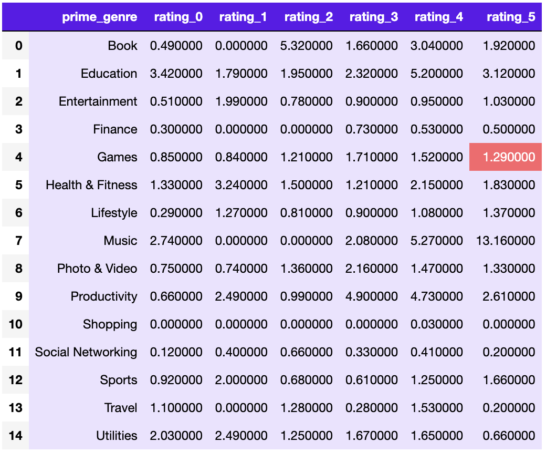Viewport: 546px width, 452px height.
Task: Click the Health & Fitness genre cell
Action: (91, 184)
